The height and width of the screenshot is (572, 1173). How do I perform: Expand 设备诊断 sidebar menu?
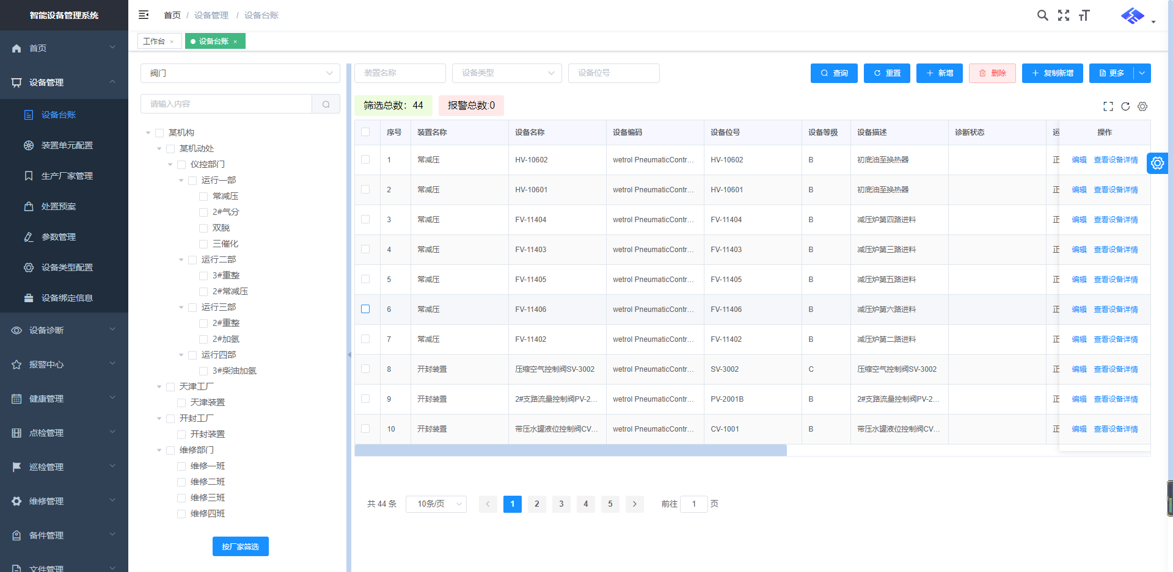64,330
